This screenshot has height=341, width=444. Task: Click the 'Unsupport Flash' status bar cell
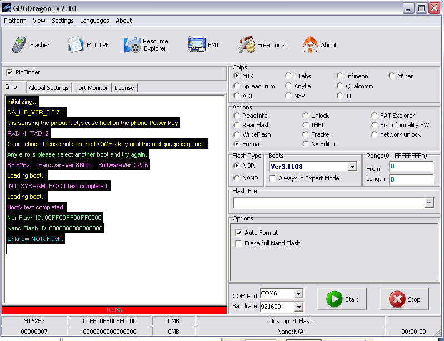tap(291, 321)
